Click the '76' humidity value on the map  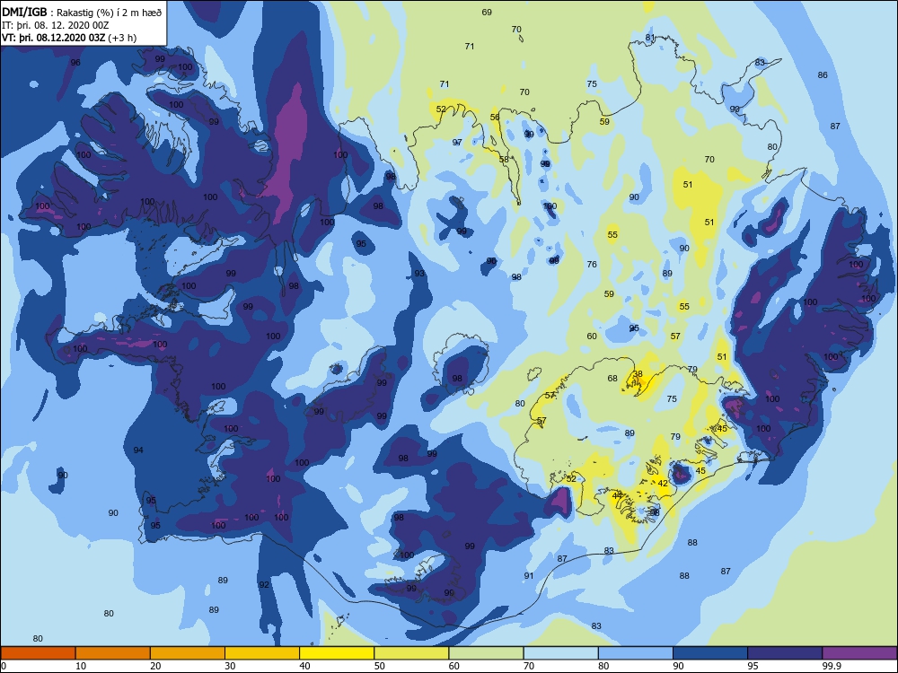tap(592, 265)
